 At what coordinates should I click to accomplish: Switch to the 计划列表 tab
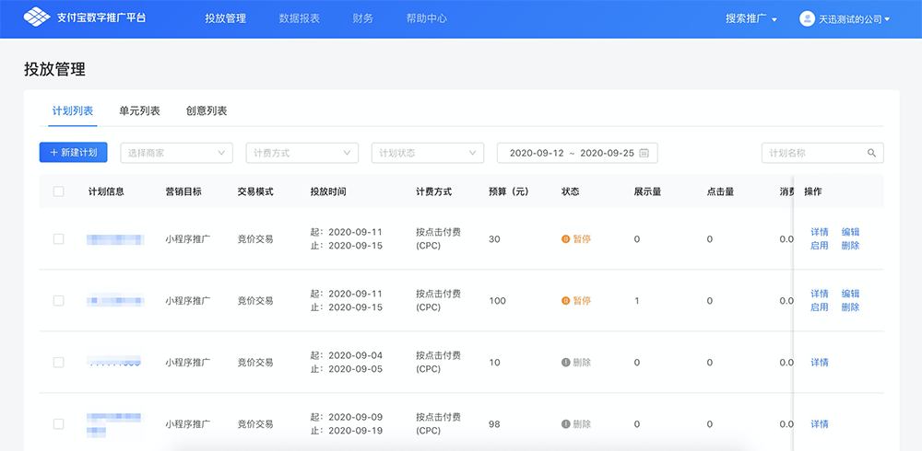tap(72, 111)
